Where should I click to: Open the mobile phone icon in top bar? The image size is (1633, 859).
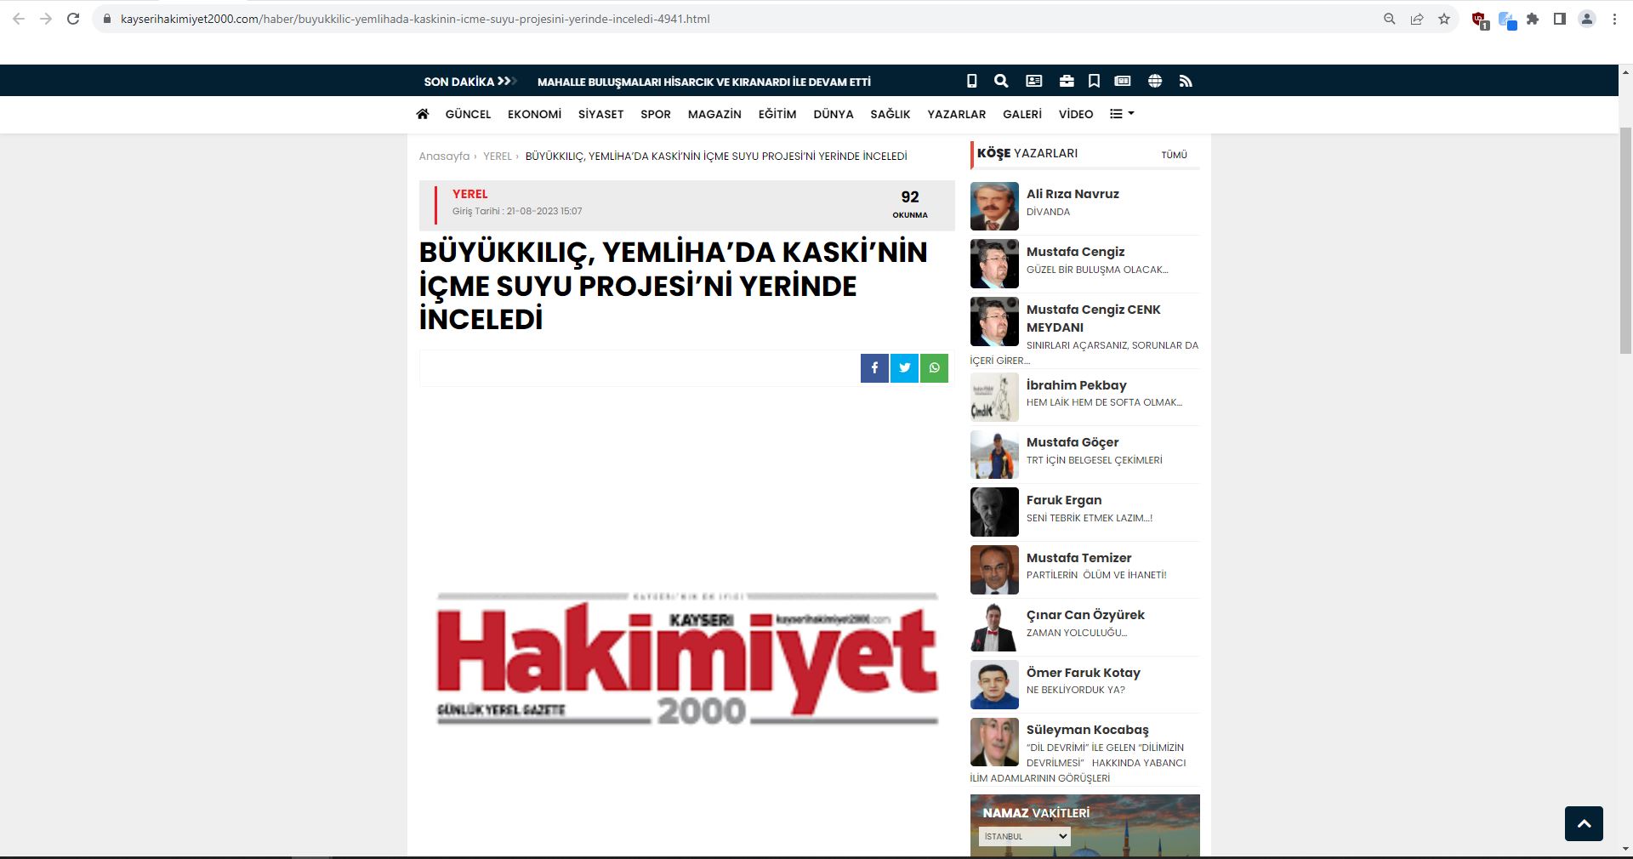click(x=971, y=81)
